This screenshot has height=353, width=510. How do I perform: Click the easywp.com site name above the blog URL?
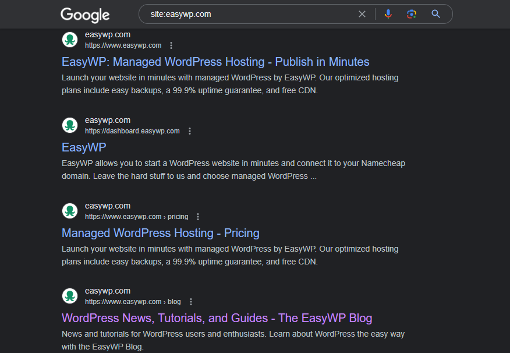(x=108, y=291)
